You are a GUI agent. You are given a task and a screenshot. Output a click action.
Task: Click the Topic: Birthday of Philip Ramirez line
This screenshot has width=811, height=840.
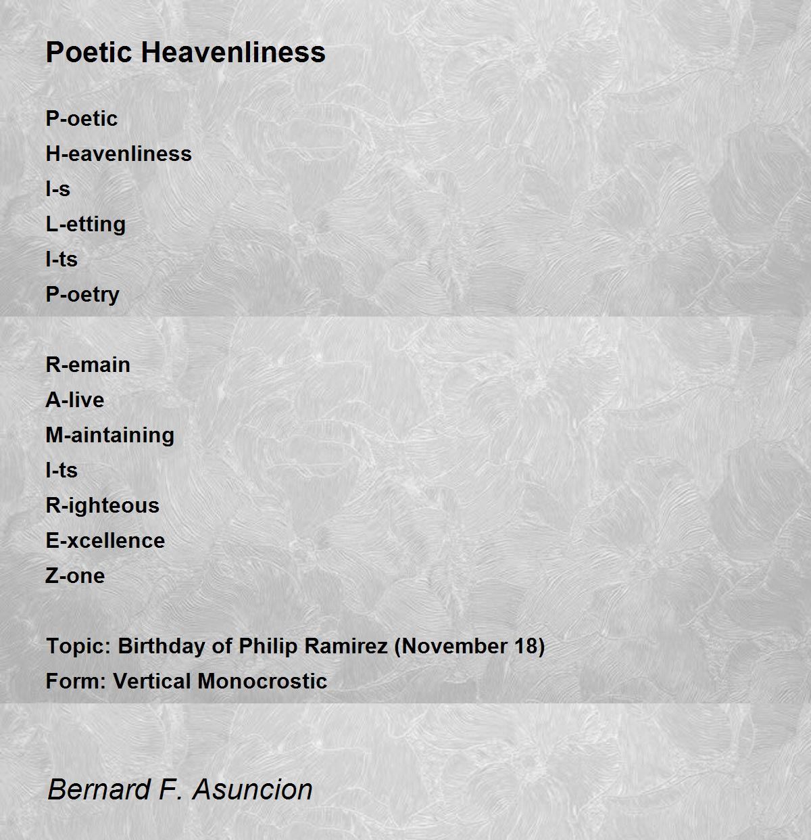click(x=295, y=646)
